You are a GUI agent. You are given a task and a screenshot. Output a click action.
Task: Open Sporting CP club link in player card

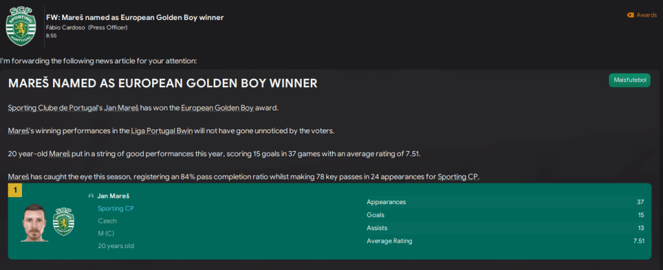tap(116, 208)
